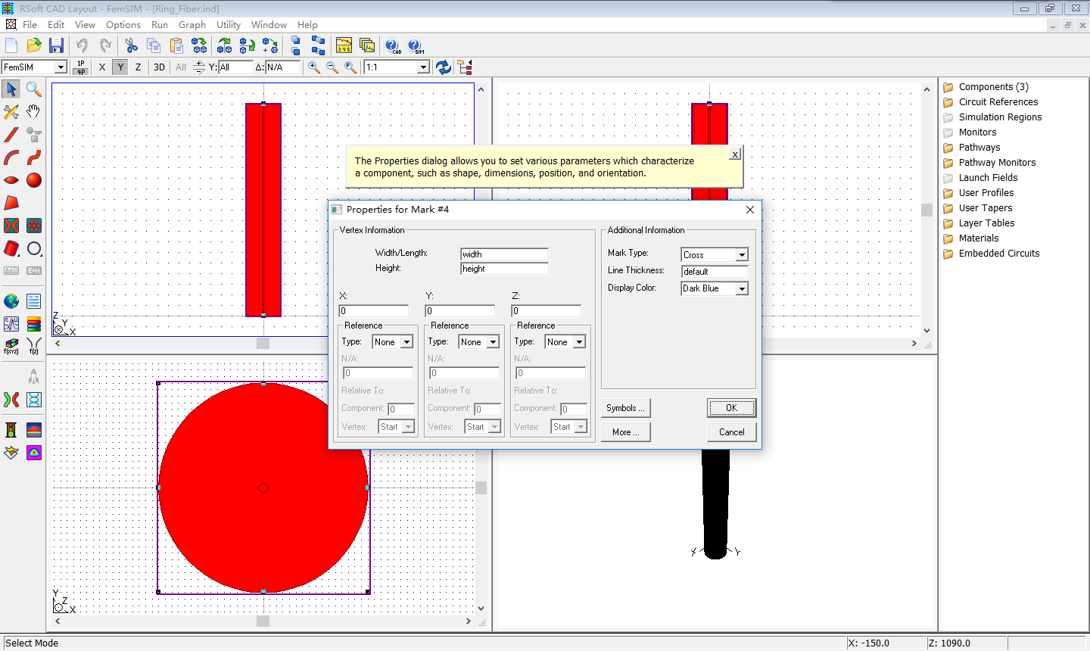Image resolution: width=1090 pixels, height=651 pixels.
Task: Select the straight segment line tool
Action: click(11, 135)
